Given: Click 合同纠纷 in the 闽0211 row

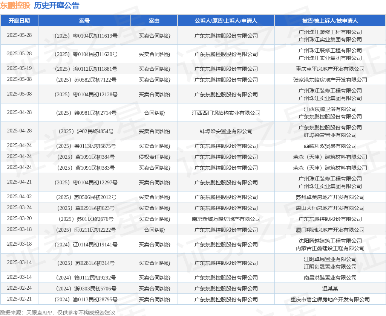Looking at the screenshot, I should [x=154, y=230].
